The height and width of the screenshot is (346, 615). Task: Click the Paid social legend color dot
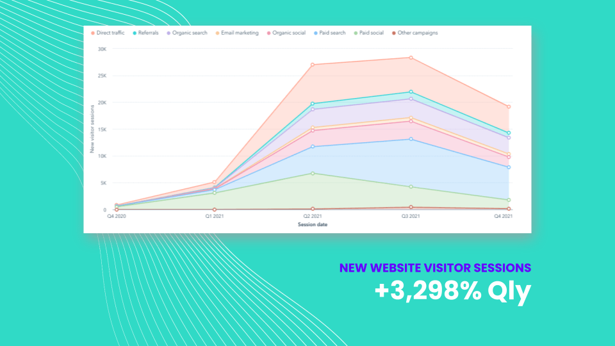(355, 33)
